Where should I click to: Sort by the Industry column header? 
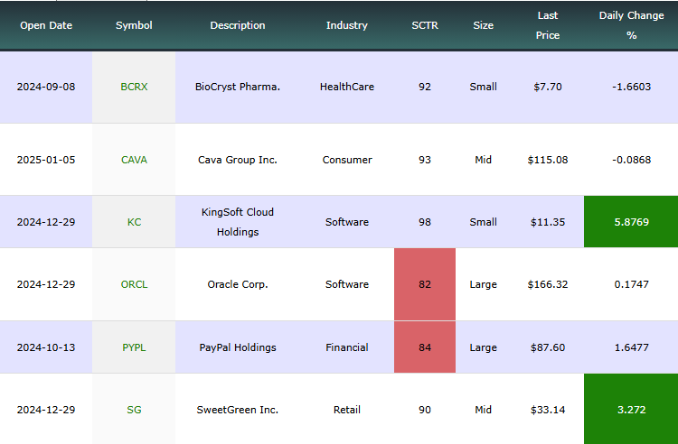pyautogui.click(x=347, y=25)
